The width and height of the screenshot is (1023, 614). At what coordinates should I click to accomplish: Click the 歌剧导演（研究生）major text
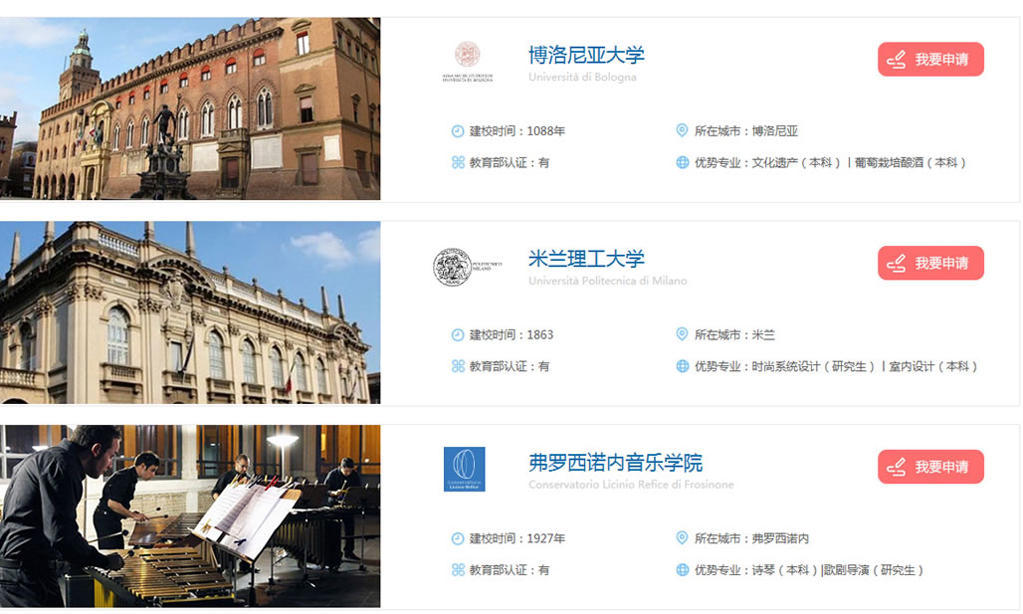pyautogui.click(x=875, y=569)
